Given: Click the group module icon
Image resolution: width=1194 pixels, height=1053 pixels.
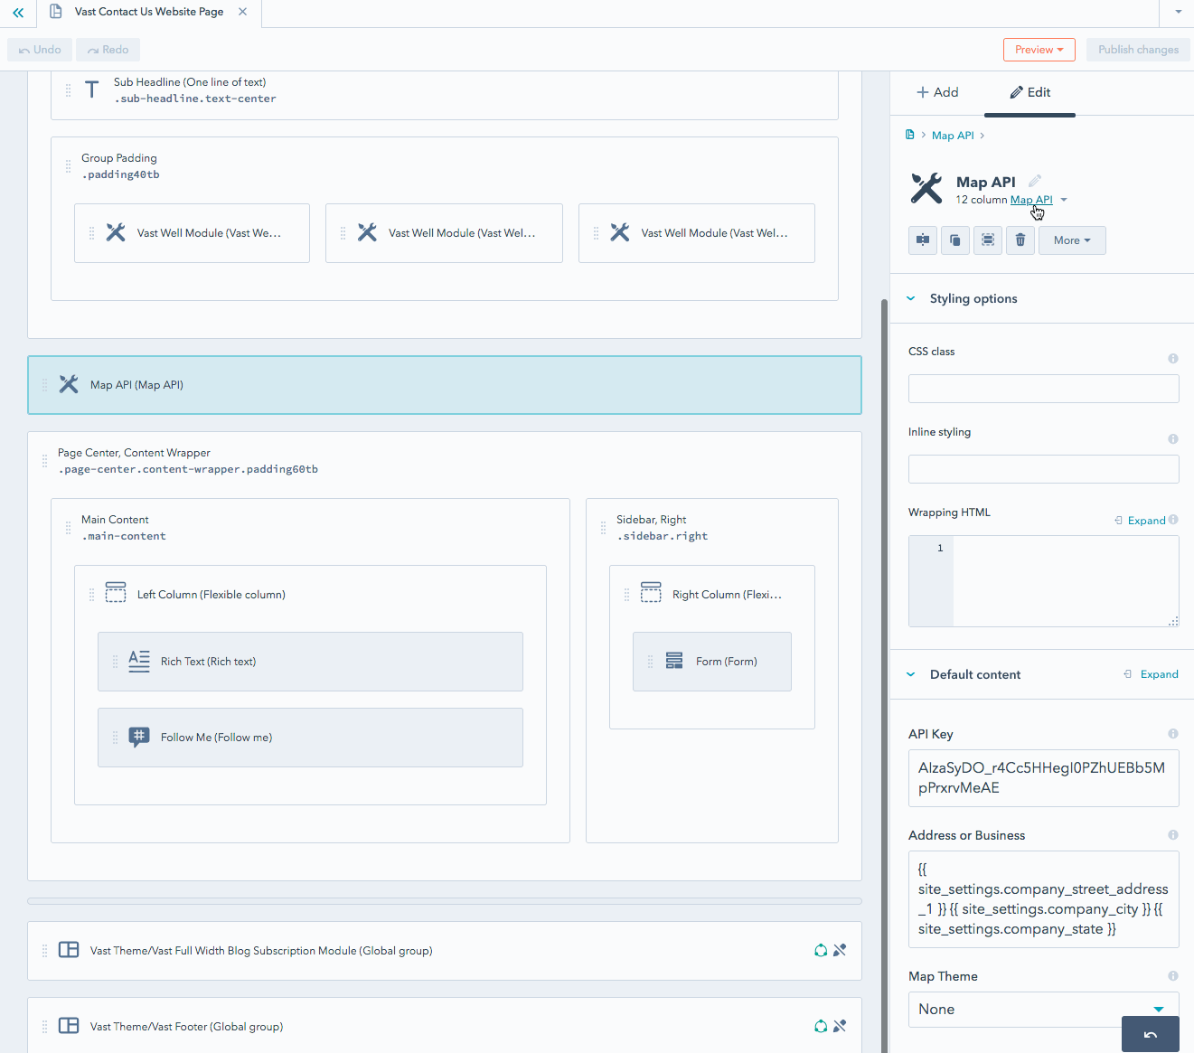Looking at the screenshot, I should click(x=988, y=240).
